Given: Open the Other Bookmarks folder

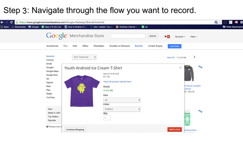Looking at the screenshot, I should [x=232, y=27].
